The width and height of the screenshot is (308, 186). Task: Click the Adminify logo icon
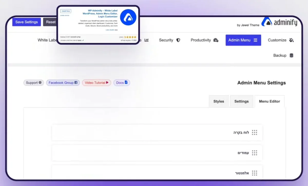tap(267, 22)
